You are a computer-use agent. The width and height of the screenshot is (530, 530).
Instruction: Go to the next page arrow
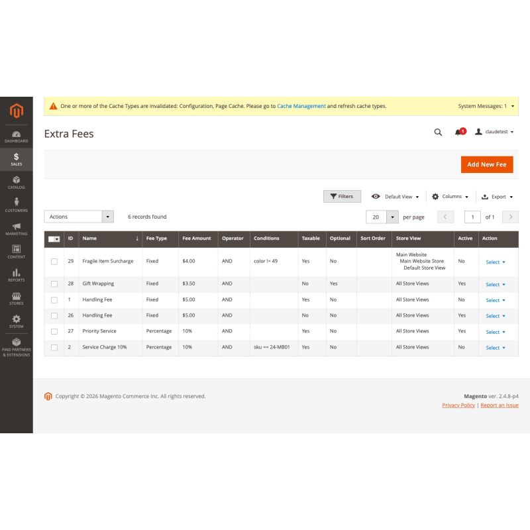click(x=510, y=217)
